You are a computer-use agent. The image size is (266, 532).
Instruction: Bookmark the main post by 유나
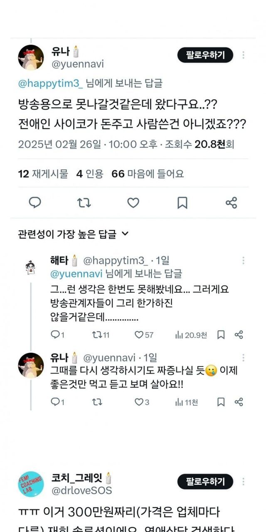pyautogui.click(x=182, y=202)
